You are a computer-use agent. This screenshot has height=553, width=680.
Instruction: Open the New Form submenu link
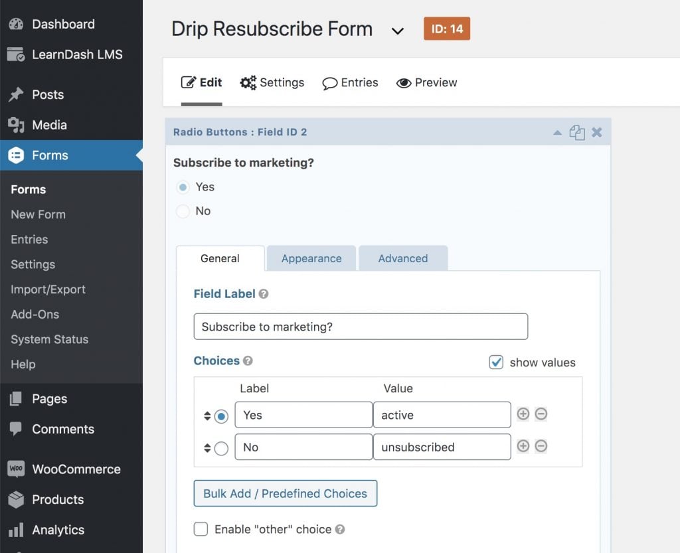(x=38, y=214)
